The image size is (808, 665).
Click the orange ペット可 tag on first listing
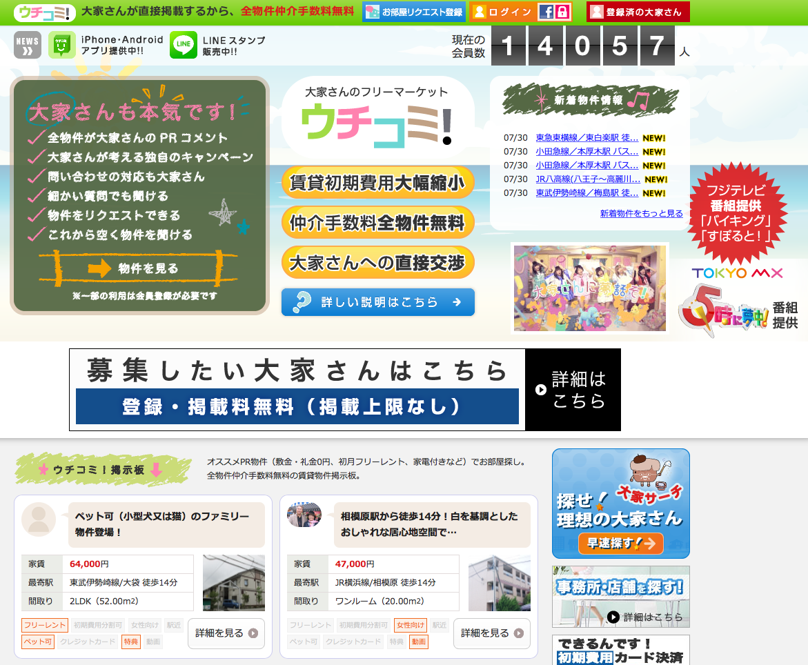click(x=38, y=642)
